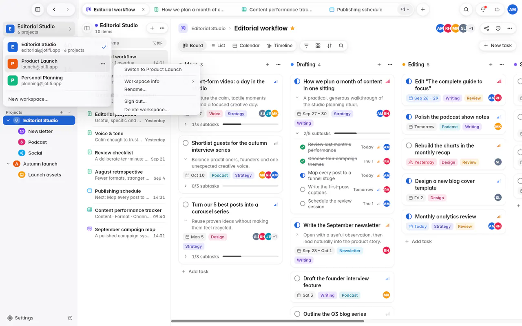Choose 'Delete workspace...' from context menu
Screen dimensions: 522x326
click(146, 110)
